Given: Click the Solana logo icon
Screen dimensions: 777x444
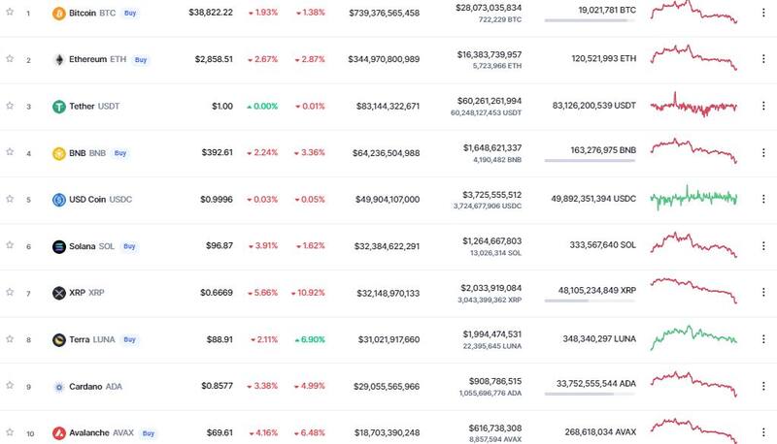Looking at the screenshot, I should (58, 246).
